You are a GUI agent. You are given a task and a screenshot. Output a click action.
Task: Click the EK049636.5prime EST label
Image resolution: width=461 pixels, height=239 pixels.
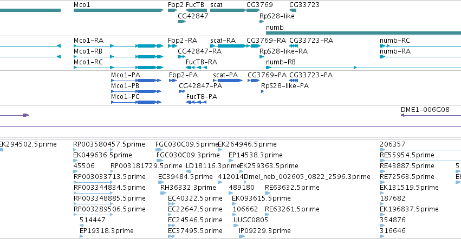pos(102,155)
